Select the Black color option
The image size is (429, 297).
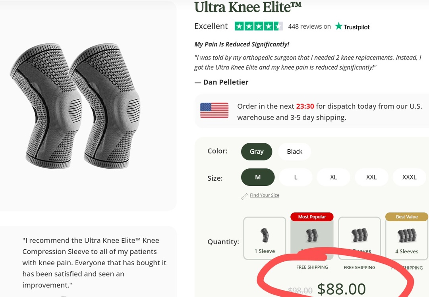tap(295, 151)
